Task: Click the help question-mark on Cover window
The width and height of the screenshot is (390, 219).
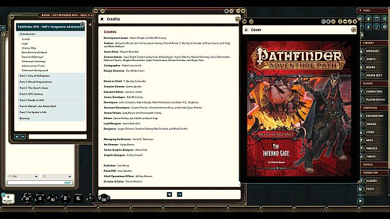Action: click(x=340, y=22)
